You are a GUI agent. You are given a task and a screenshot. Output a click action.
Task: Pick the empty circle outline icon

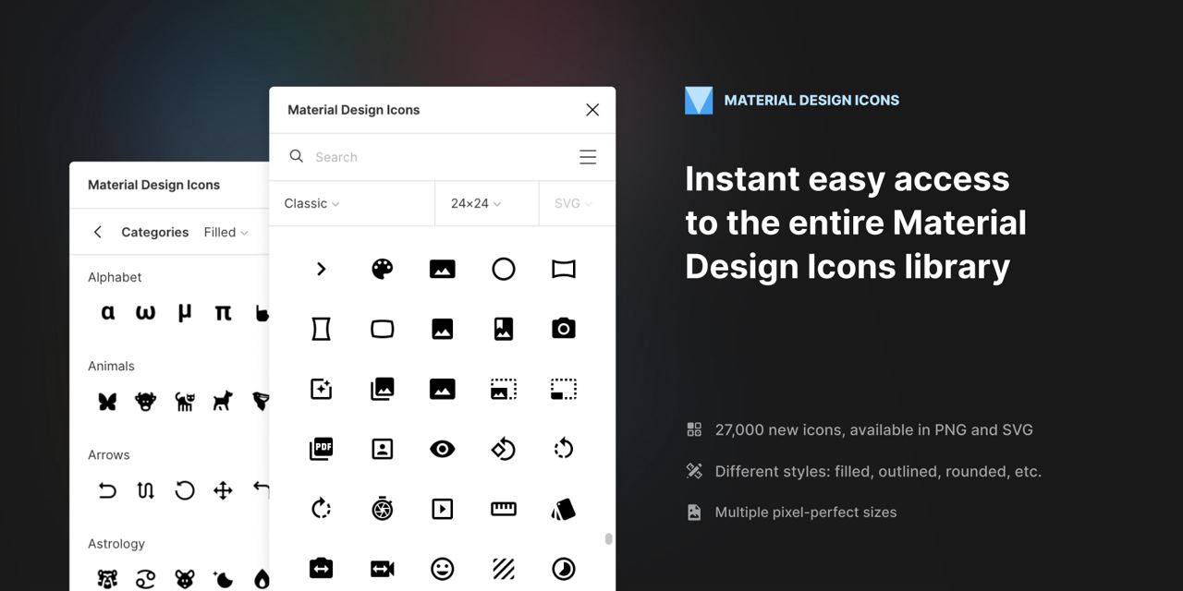click(503, 269)
